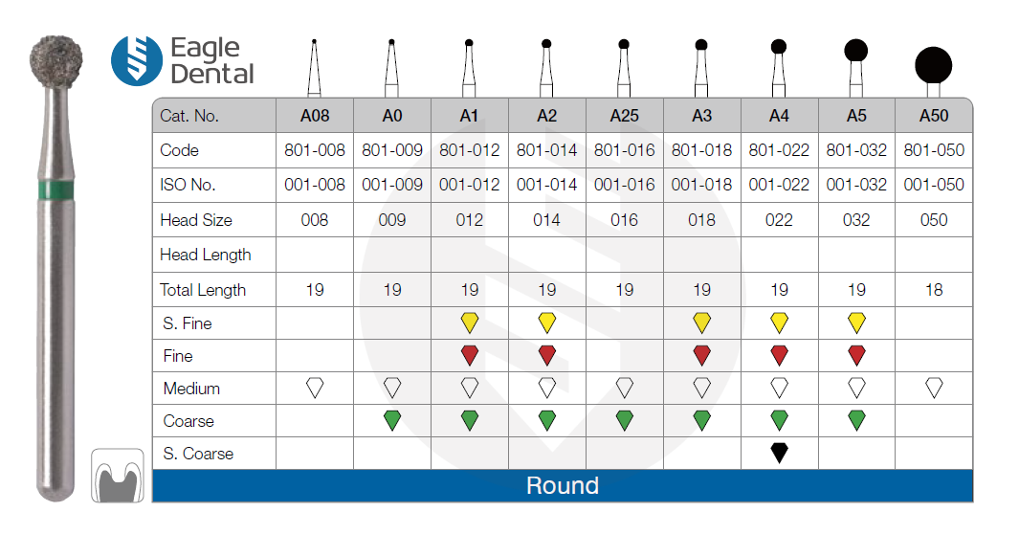The height and width of the screenshot is (534, 1019).
Task: Click the diamond bur photo on the left
Action: tap(56, 268)
